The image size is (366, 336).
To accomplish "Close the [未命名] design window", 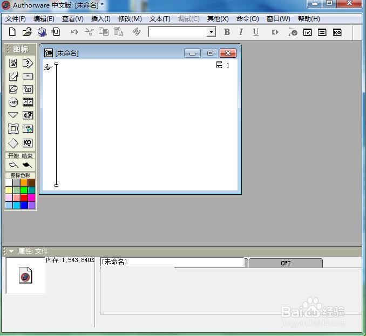I will pyautogui.click(x=228, y=53).
